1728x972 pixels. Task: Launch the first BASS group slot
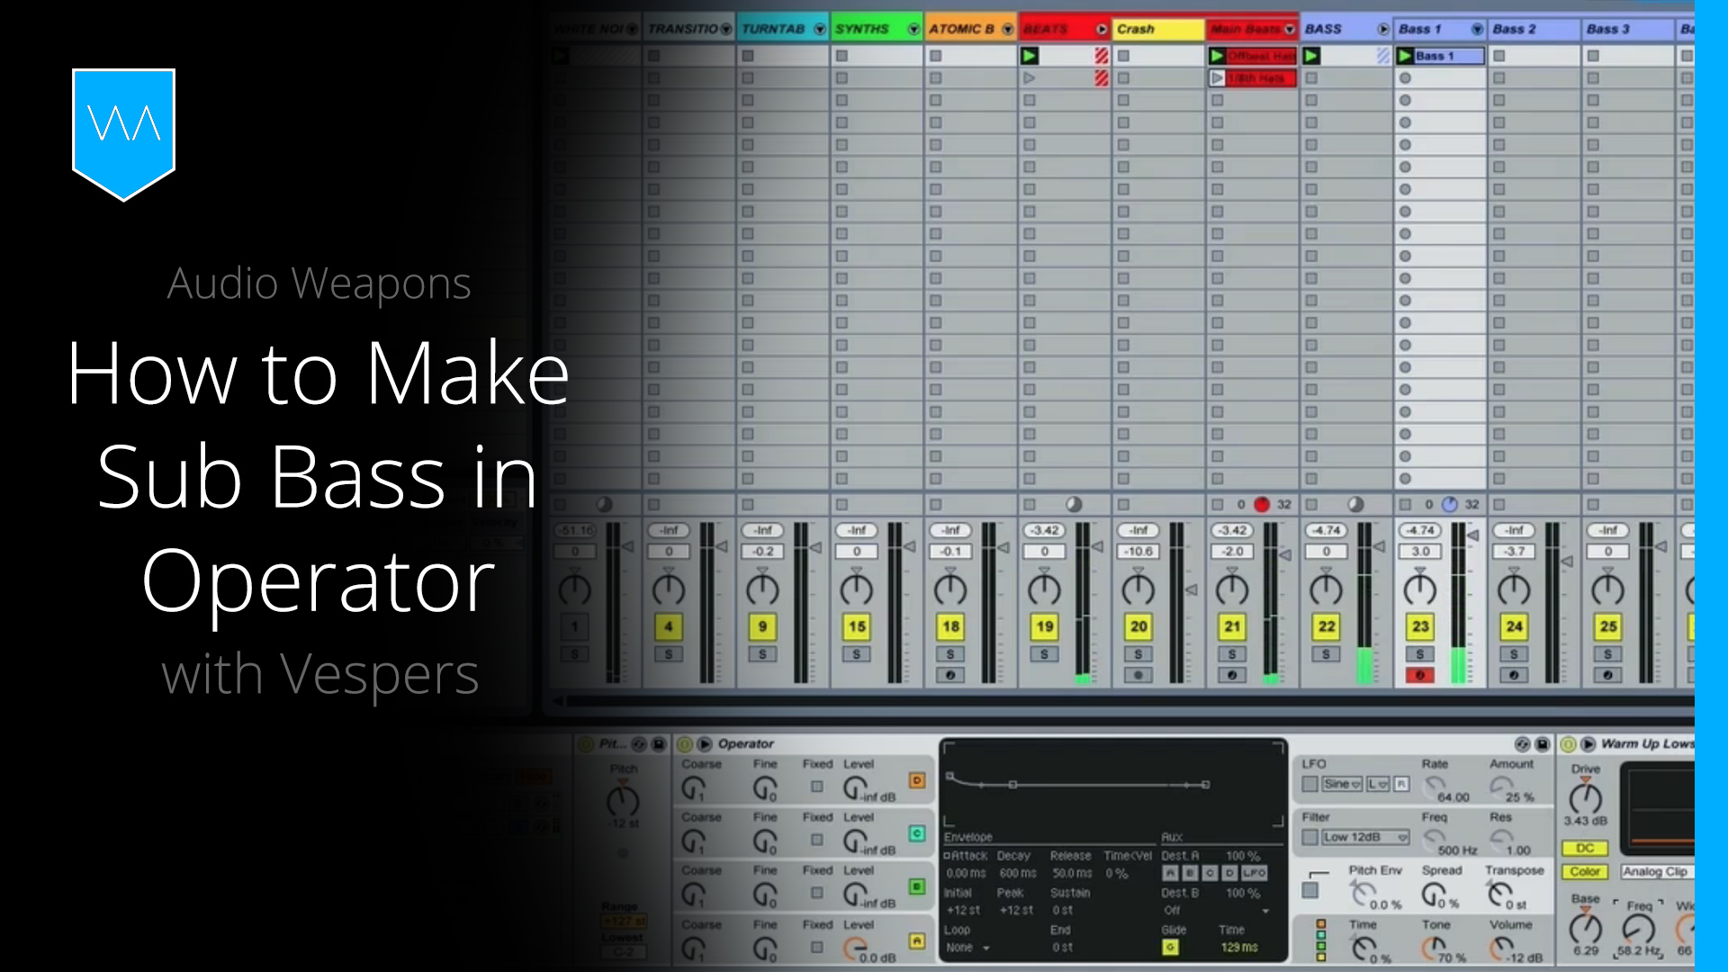point(1311,56)
